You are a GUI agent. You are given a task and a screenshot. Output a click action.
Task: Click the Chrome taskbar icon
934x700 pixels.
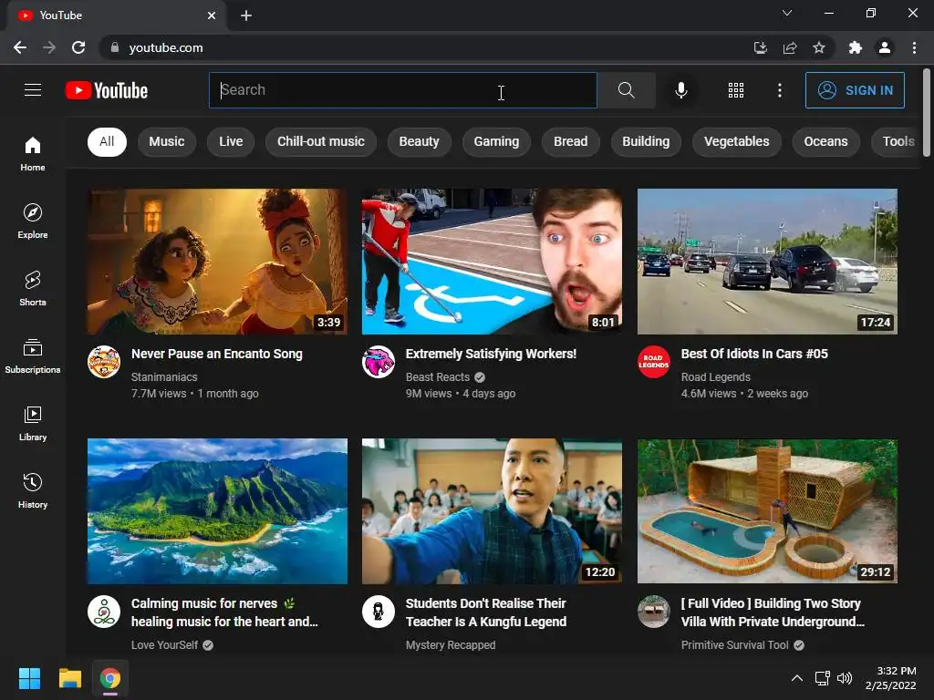click(x=110, y=678)
